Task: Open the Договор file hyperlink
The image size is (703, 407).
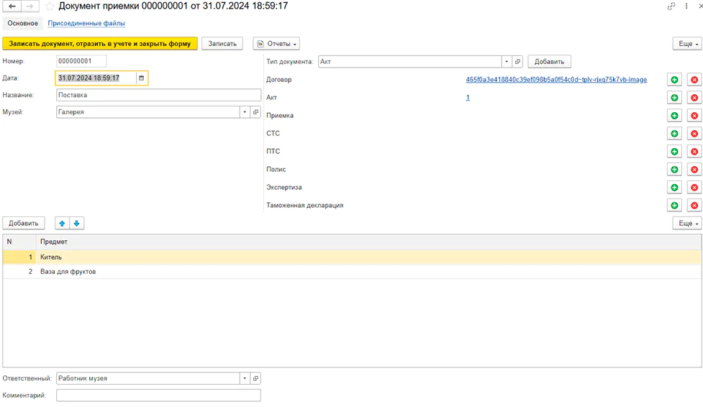Action: click(555, 80)
